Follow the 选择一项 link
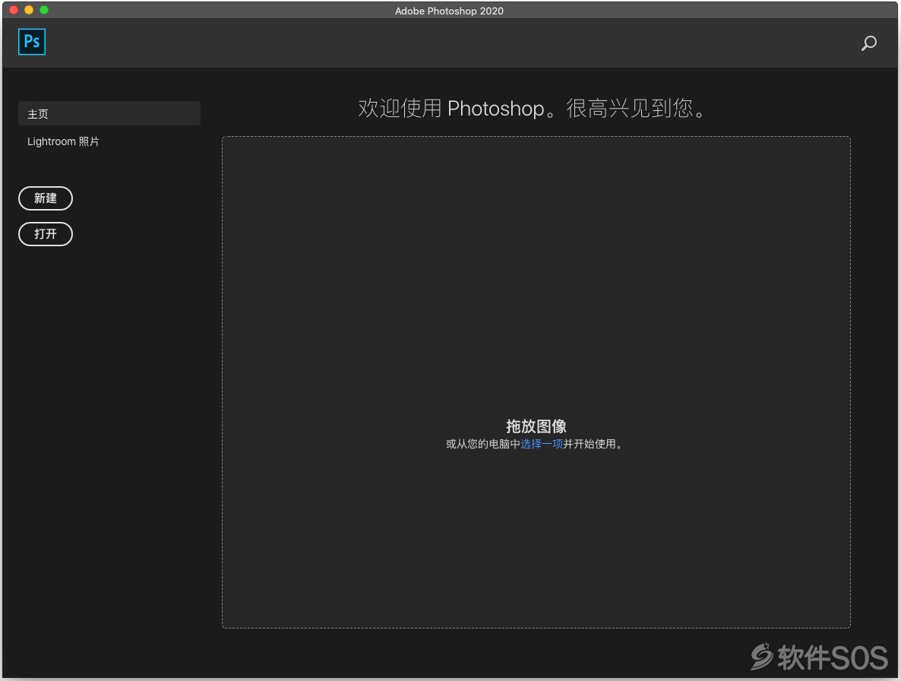The width and height of the screenshot is (901, 681). 542,444
